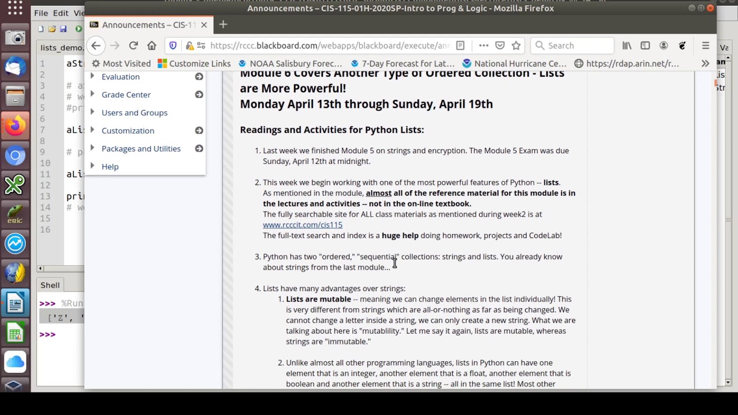
Task: Expand the Evaluation triangle in the sidebar
Action: (92, 76)
